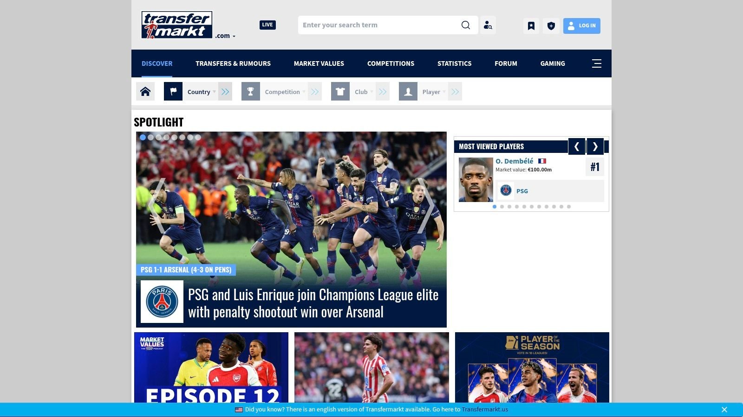743x417 pixels.
Task: Open TRANSFERS & RUMOURS menu
Action: 233,63
